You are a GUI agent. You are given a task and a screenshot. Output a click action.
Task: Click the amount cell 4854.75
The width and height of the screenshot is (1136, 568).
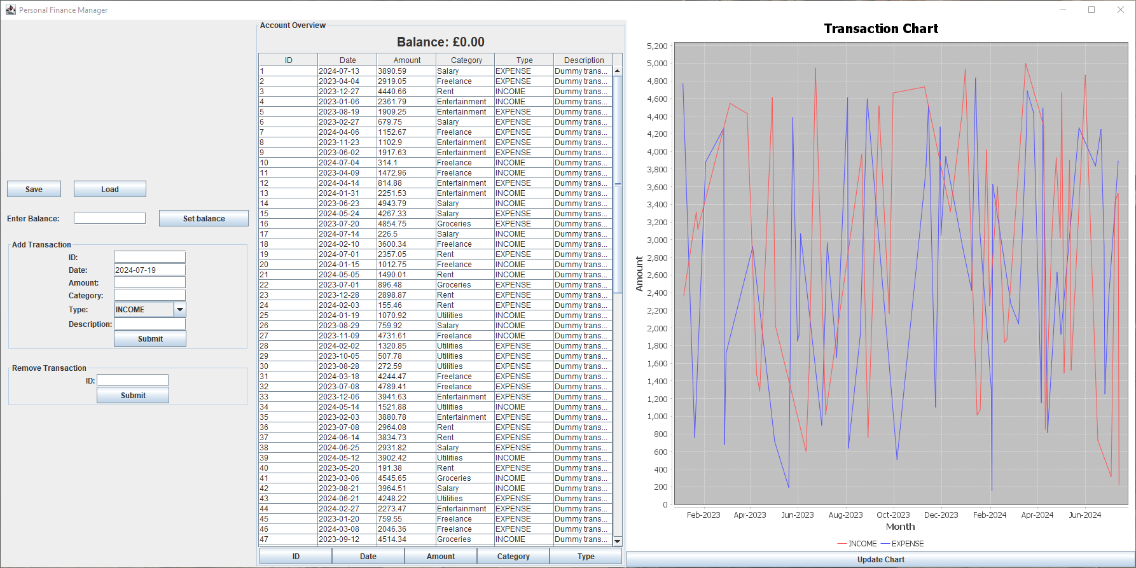coord(406,223)
